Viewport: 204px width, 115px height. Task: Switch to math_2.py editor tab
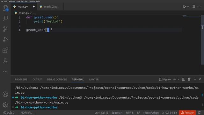click(x=50, y=7)
